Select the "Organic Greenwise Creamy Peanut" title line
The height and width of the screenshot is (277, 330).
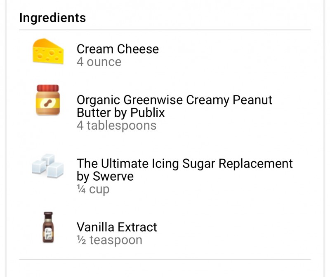174,100
